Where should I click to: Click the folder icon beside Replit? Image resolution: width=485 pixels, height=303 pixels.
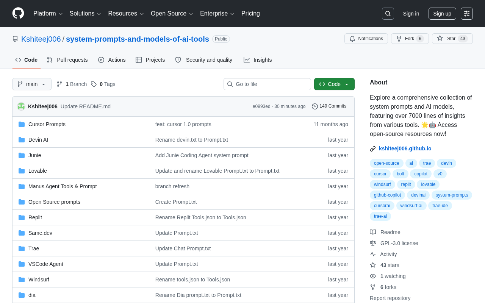click(22, 217)
